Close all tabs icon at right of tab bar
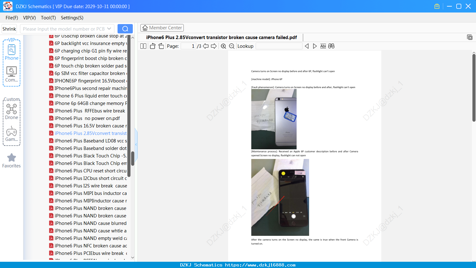 [470, 37]
